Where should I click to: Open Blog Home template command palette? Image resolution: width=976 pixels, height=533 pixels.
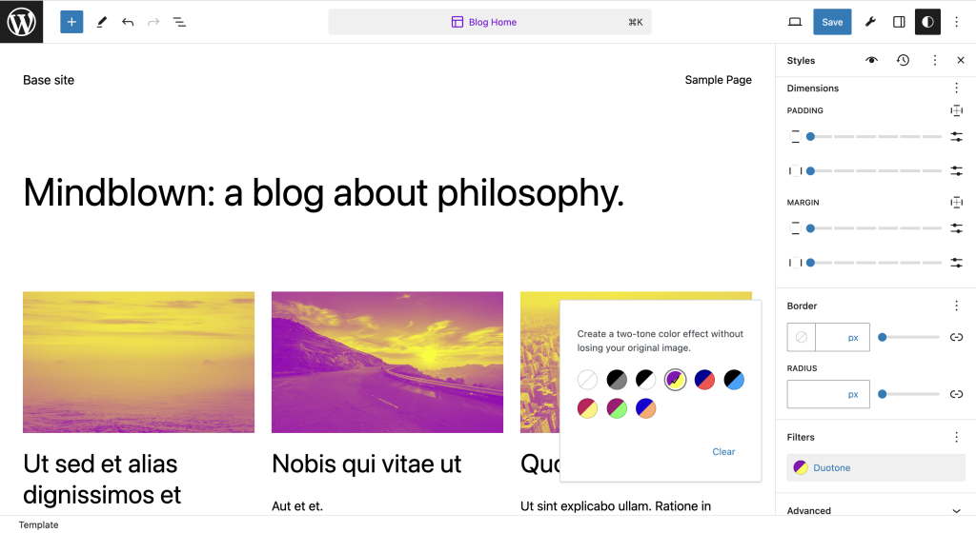coord(490,22)
